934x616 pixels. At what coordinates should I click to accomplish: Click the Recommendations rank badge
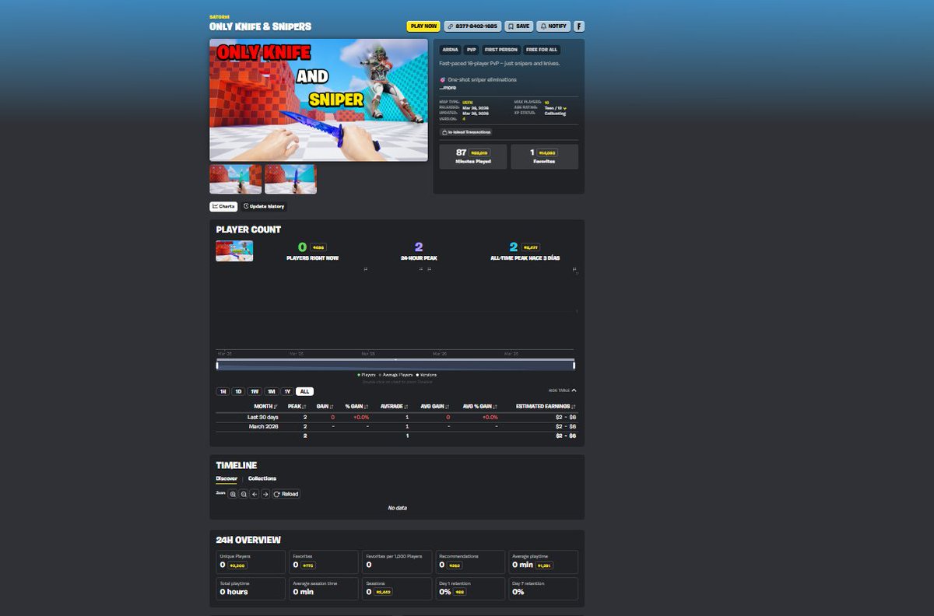455,565
